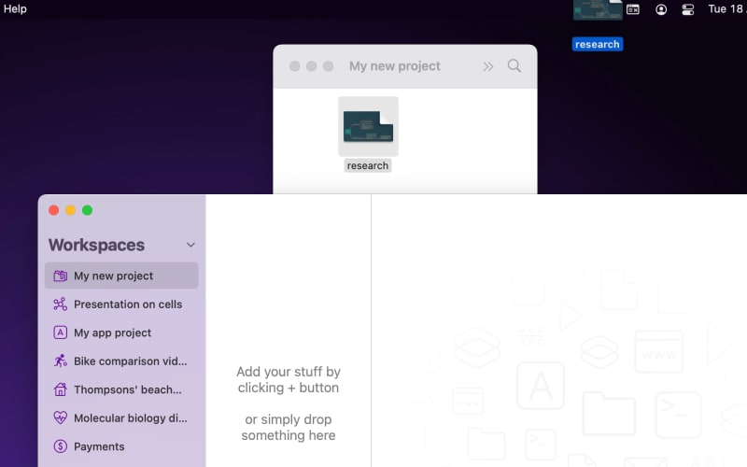
Task: Click the Workspaces heading
Action: point(96,245)
